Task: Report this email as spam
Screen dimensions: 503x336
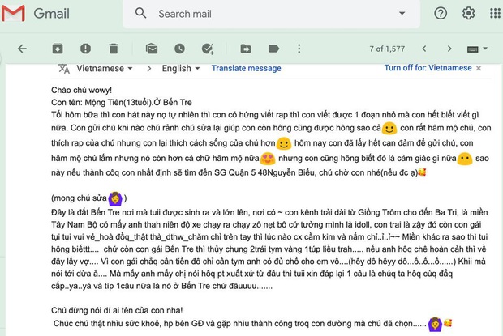Action: [85, 49]
